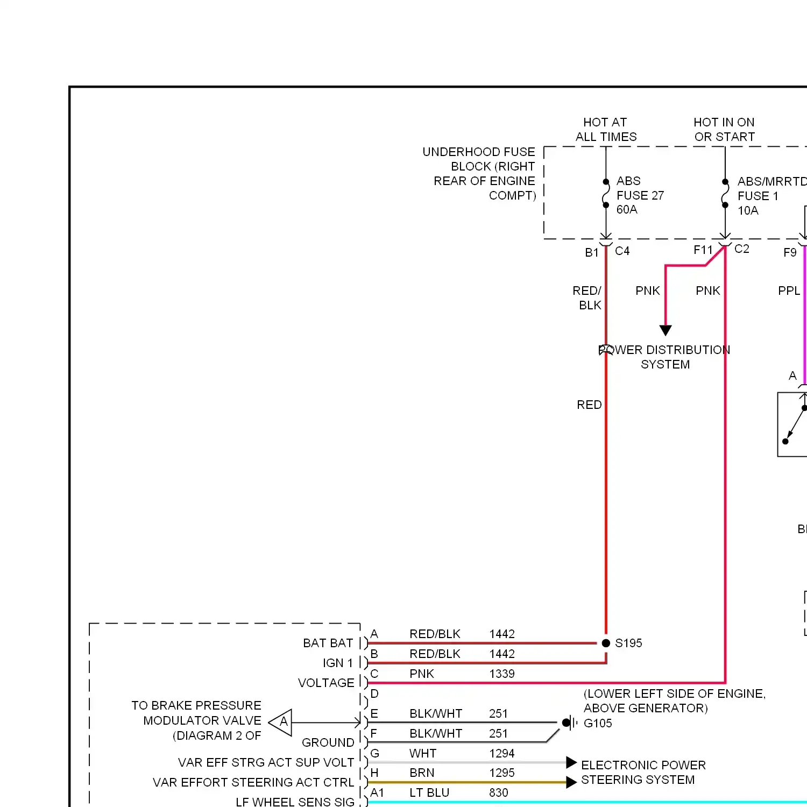Viewport: 807px width, 807px height.
Task: Click the arrowhead ending the WHT 1294 wire
Action: click(x=571, y=762)
